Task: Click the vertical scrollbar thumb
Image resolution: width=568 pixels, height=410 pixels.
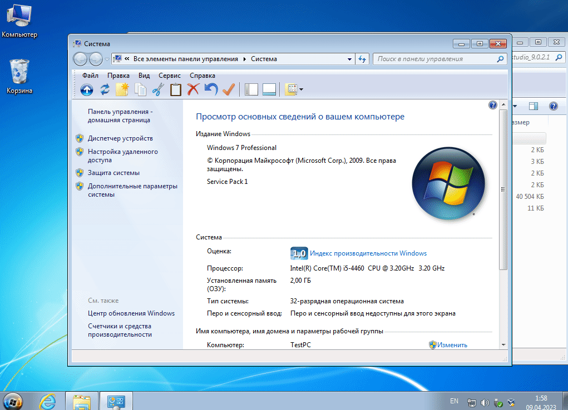Action: tap(503, 189)
